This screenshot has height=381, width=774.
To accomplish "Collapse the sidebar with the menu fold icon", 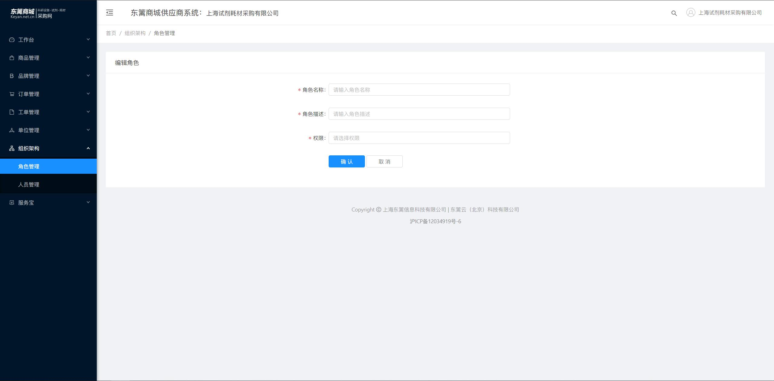I will (109, 12).
